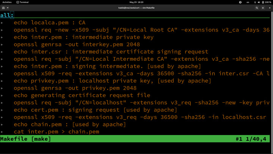Click 'openssl genrsa -out privkey.pem 2048' line
Image resolution: width=273 pixels, height=154 pixels.
[x=75, y=88]
